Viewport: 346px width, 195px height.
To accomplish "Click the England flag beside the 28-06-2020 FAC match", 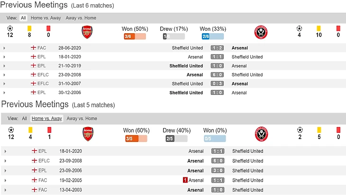I will 34,48.
